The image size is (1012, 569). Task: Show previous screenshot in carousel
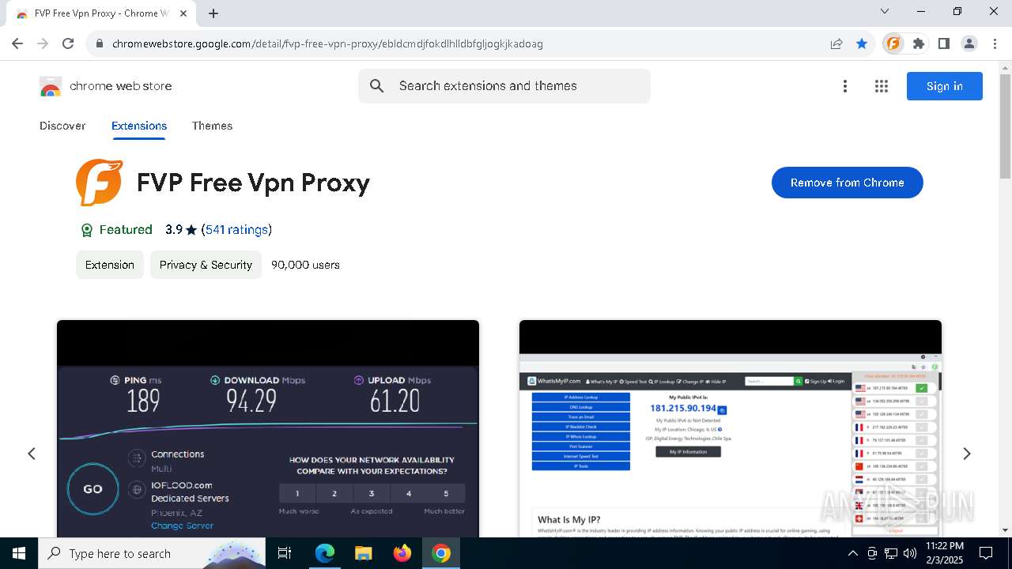[32, 454]
